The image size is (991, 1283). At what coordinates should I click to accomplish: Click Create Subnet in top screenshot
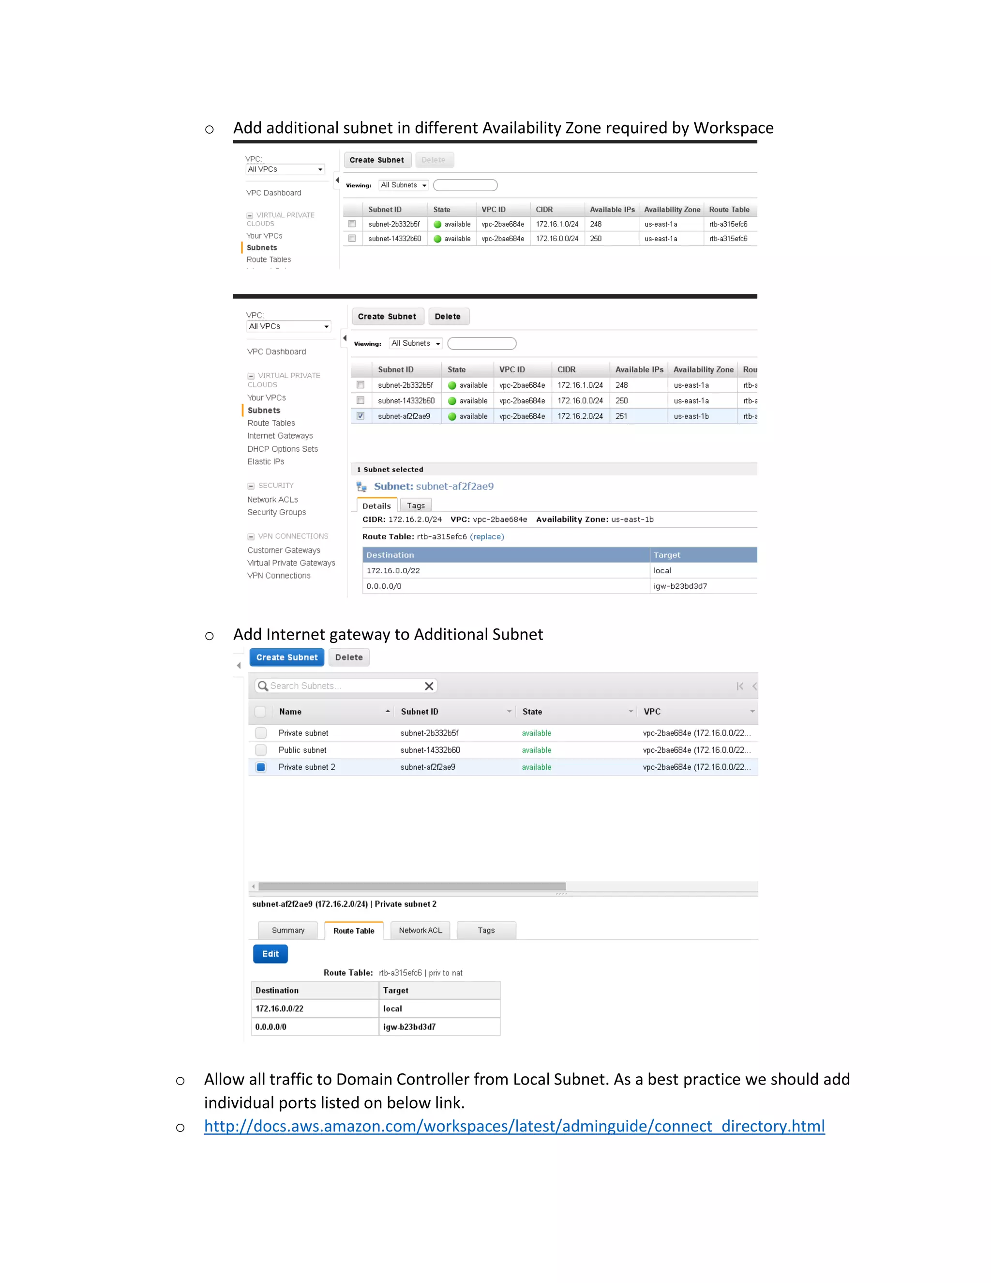point(377,160)
